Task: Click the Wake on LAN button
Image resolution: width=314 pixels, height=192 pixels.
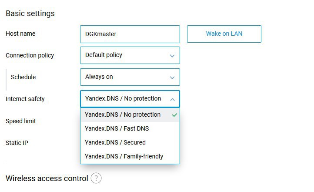Action: click(x=224, y=34)
